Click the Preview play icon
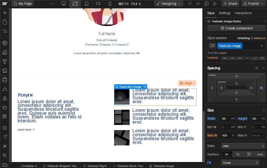 point(215,4)
